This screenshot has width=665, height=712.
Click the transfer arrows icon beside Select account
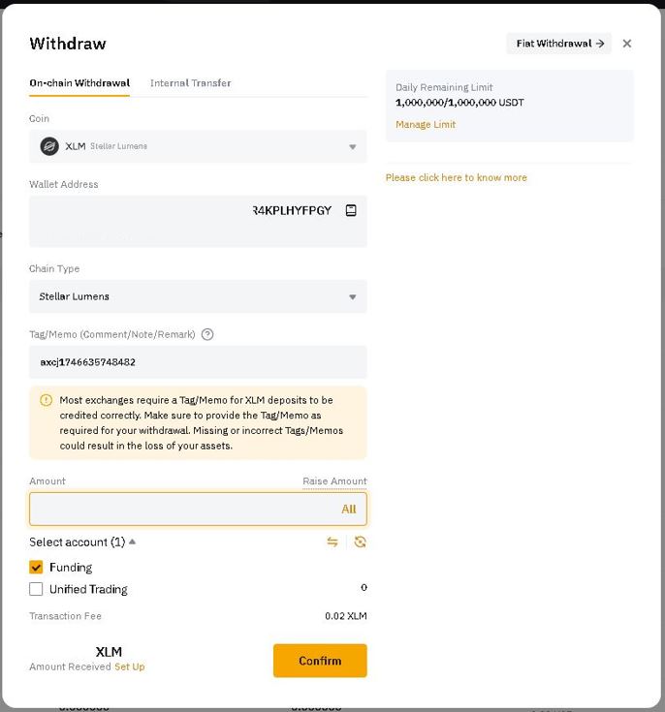pos(332,542)
